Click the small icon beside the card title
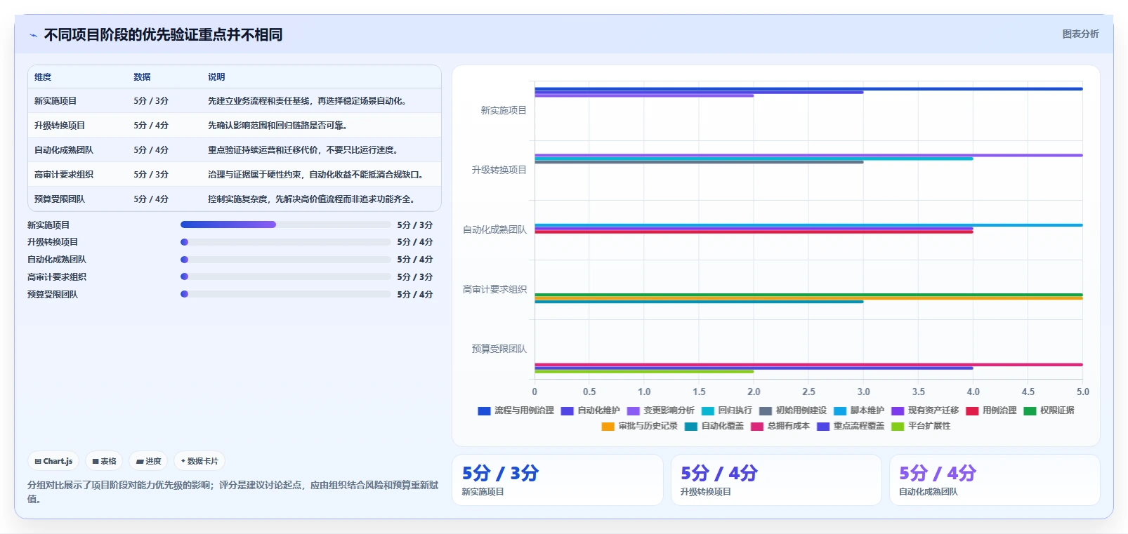The image size is (1128, 534). 33,35
